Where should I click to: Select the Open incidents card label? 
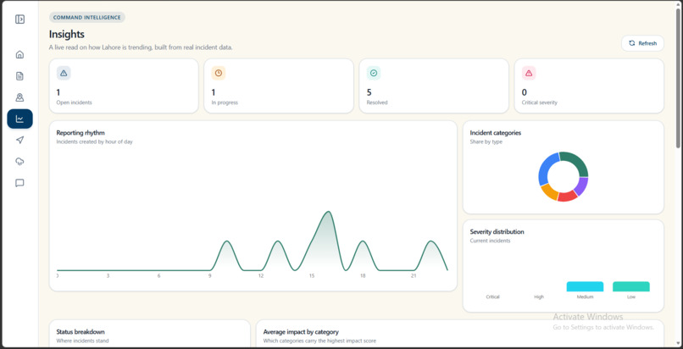74,102
